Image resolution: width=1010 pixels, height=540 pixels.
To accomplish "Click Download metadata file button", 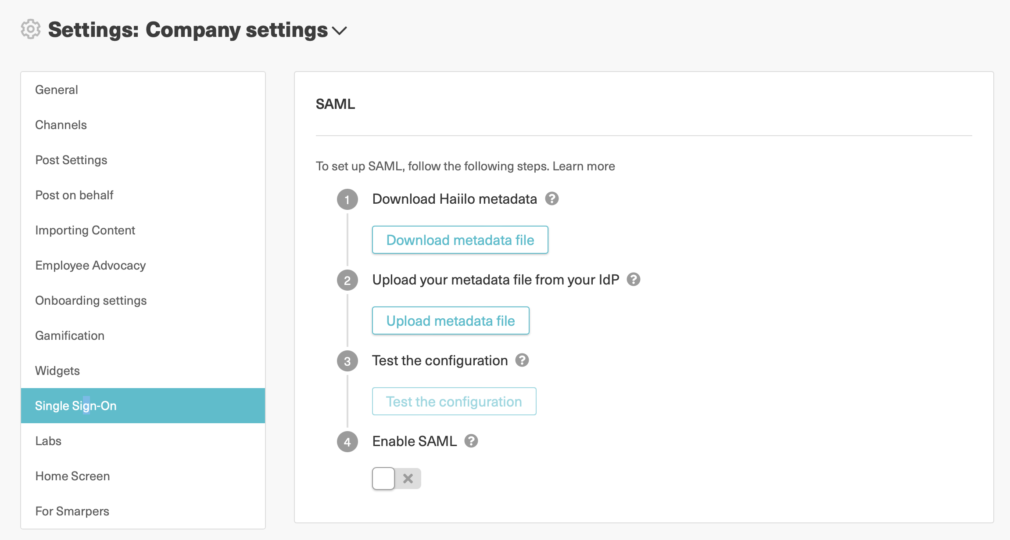I will (x=460, y=240).
